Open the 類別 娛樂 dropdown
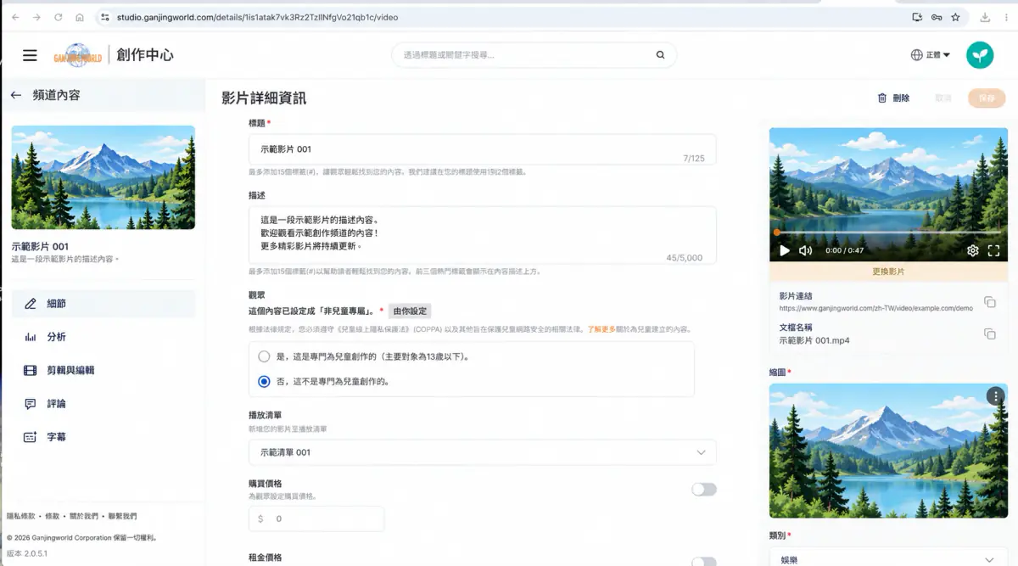The image size is (1018, 566). pyautogui.click(x=888, y=559)
